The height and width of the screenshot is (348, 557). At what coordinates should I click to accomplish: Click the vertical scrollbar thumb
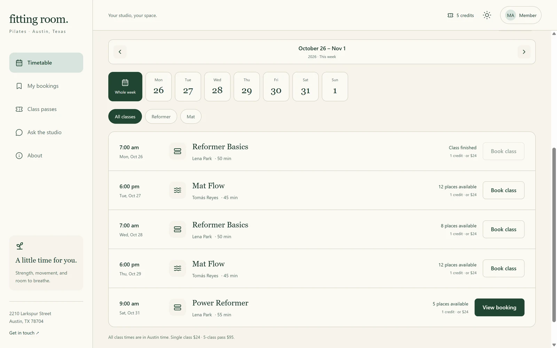click(x=554, y=235)
